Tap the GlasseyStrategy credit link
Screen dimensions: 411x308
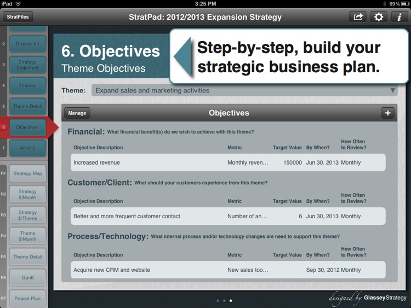(x=385, y=298)
